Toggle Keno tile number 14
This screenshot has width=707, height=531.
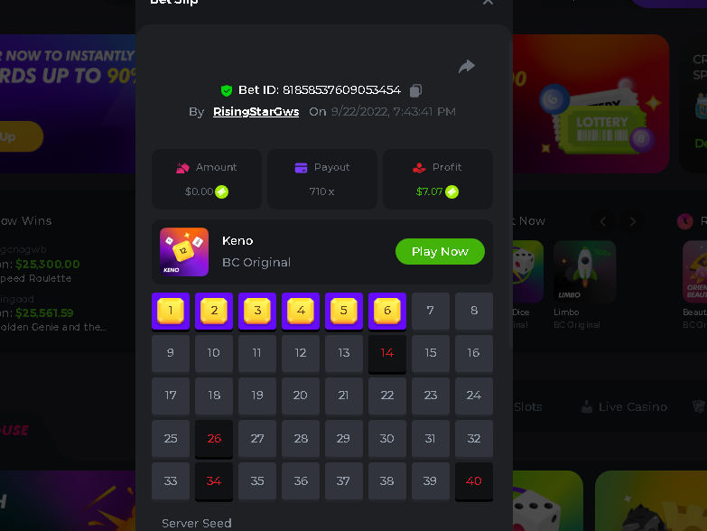pos(387,354)
